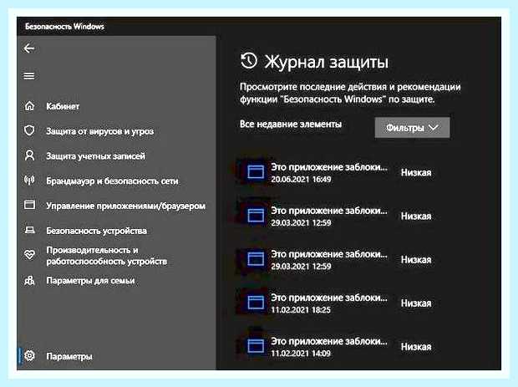Click the home icon beside Кабинет
This screenshot has width=518, height=387.
29,106
